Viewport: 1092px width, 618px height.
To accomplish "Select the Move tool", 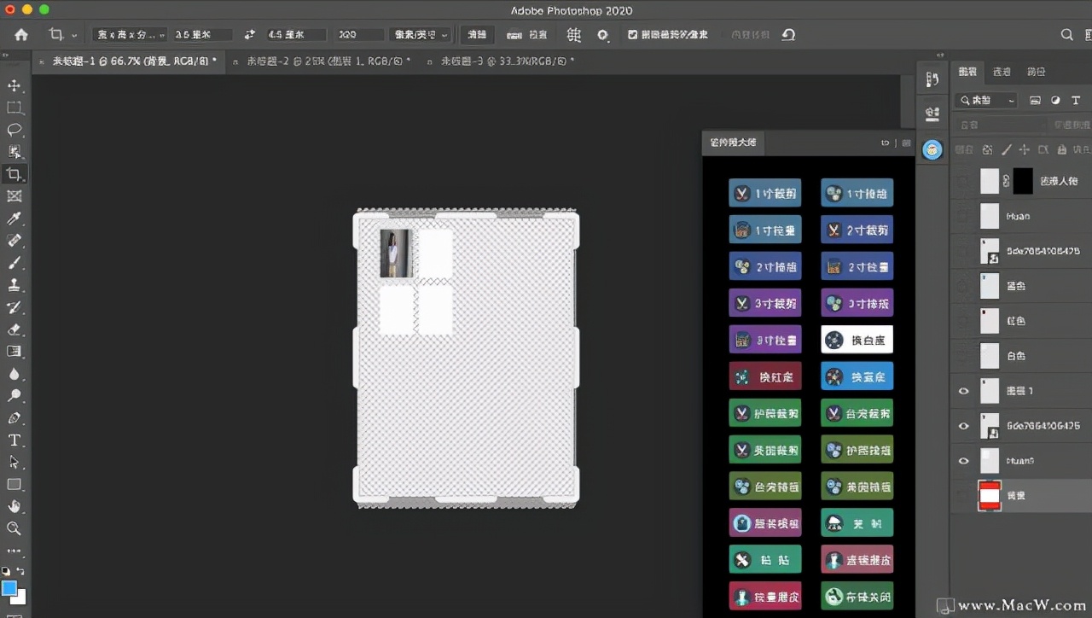I will tap(15, 86).
